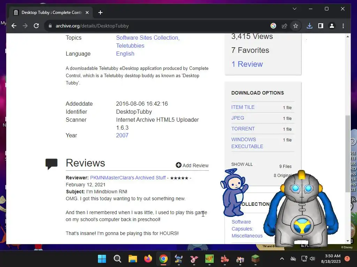Open the Minecraft block taskbar icon
The height and width of the screenshot is (267, 357).
pyautogui.click(x=256, y=259)
